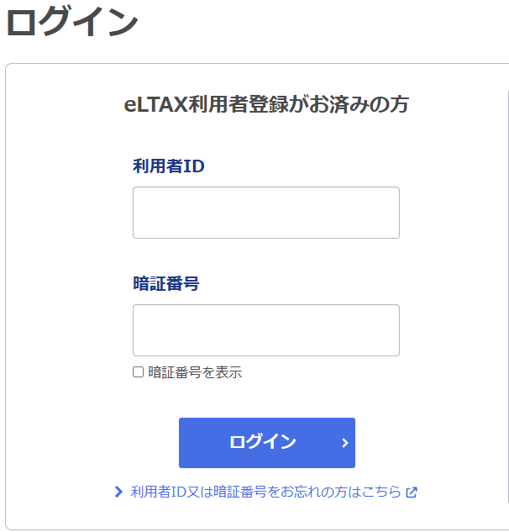Click the chevron arrow inside the ログイン button
Viewport: 509px width, 532px height.
pos(345,443)
